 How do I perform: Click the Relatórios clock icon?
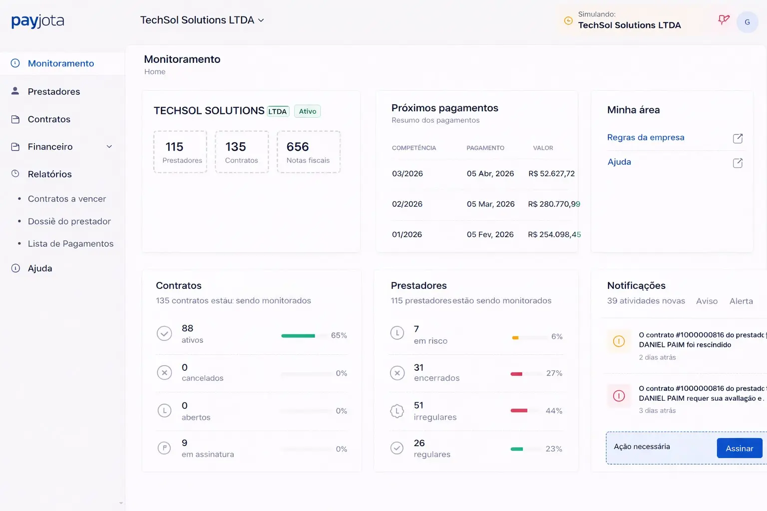pyautogui.click(x=15, y=174)
